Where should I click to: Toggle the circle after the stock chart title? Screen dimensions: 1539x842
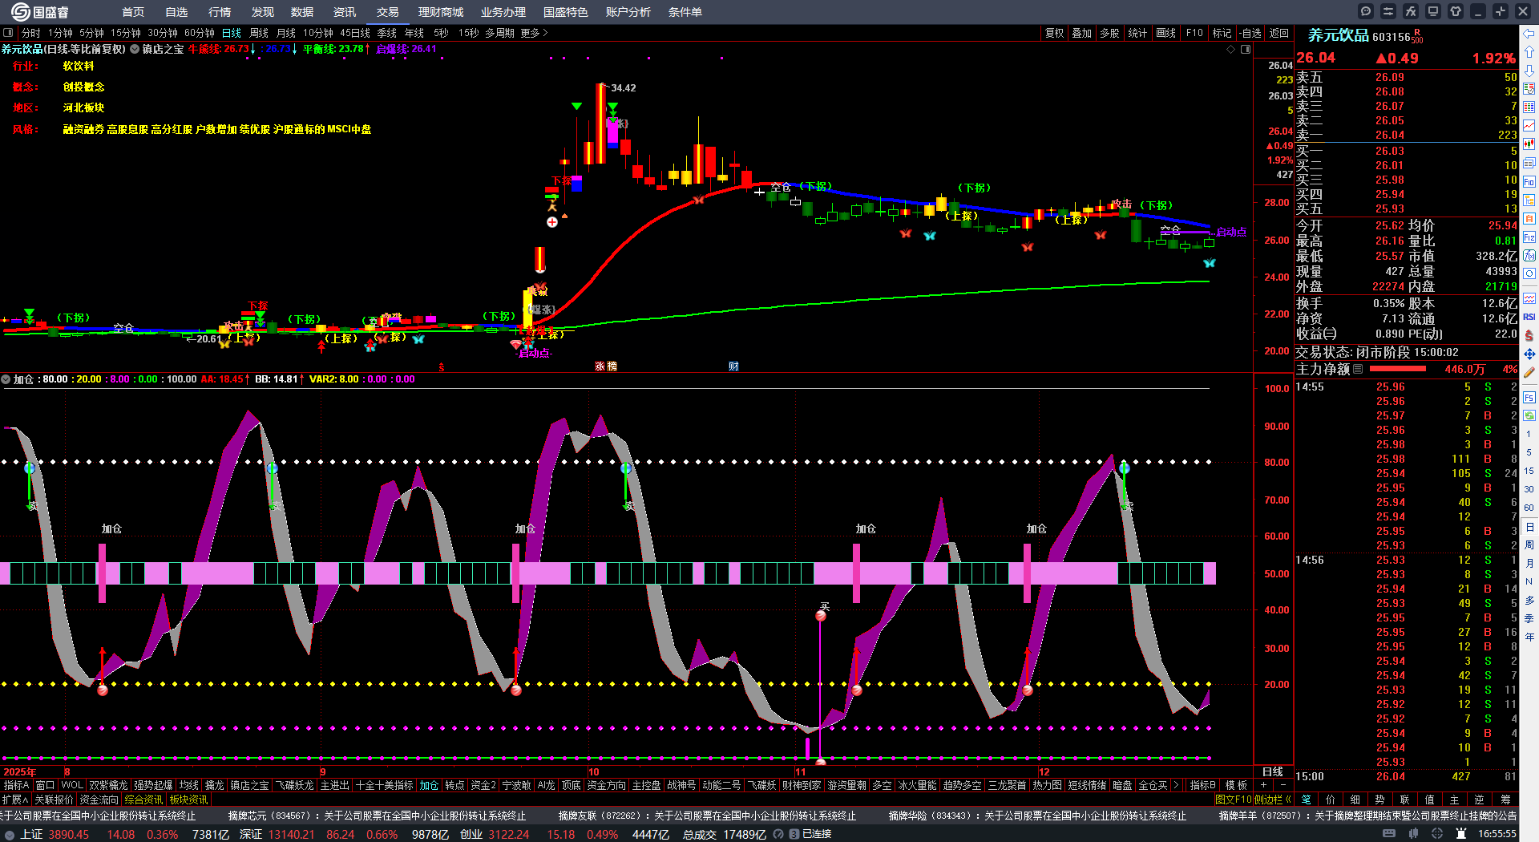click(x=135, y=49)
